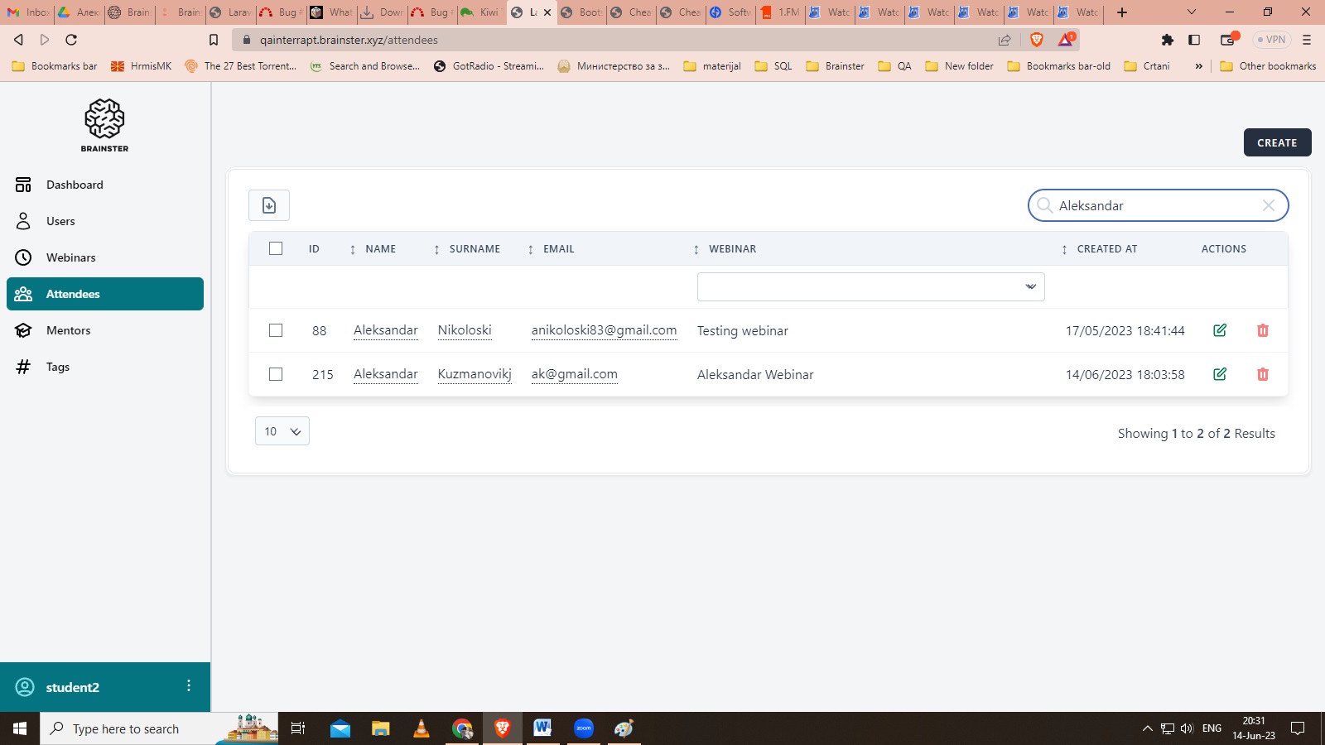Image resolution: width=1325 pixels, height=745 pixels.
Task: Select checkbox for attendee ID 215
Action: [x=276, y=374]
